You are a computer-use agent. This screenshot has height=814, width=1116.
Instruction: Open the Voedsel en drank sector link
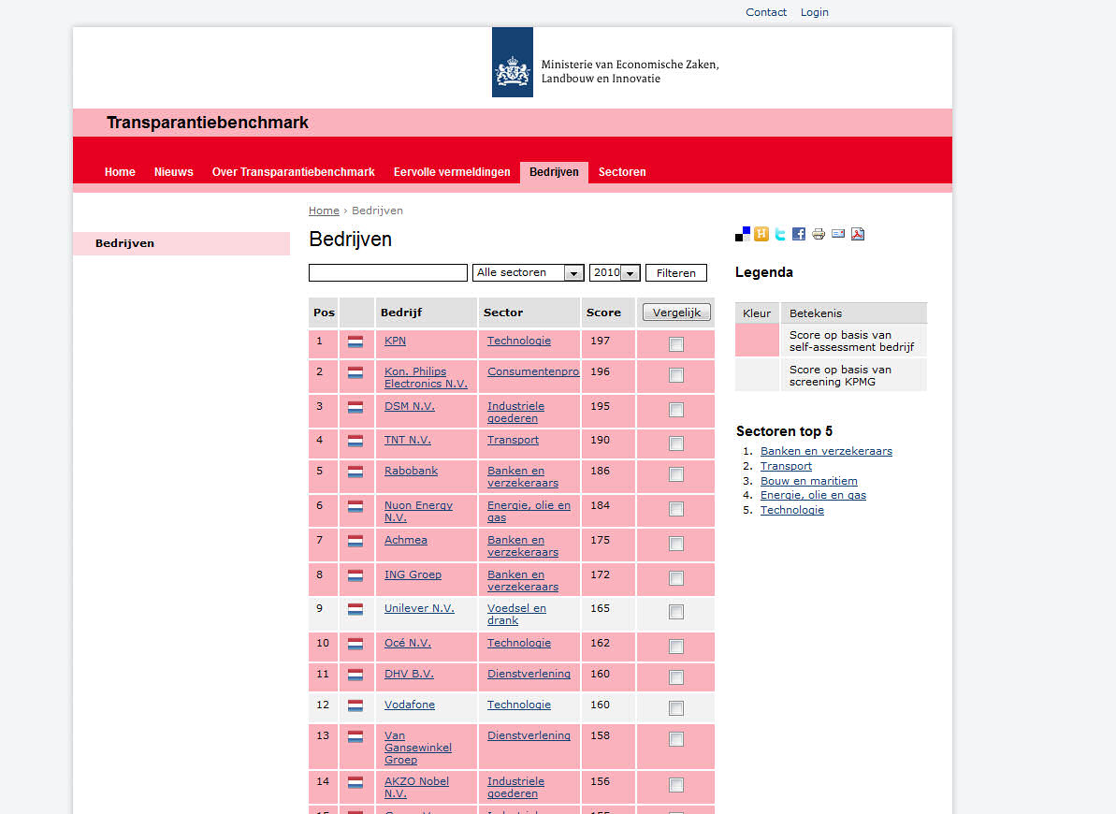point(516,615)
